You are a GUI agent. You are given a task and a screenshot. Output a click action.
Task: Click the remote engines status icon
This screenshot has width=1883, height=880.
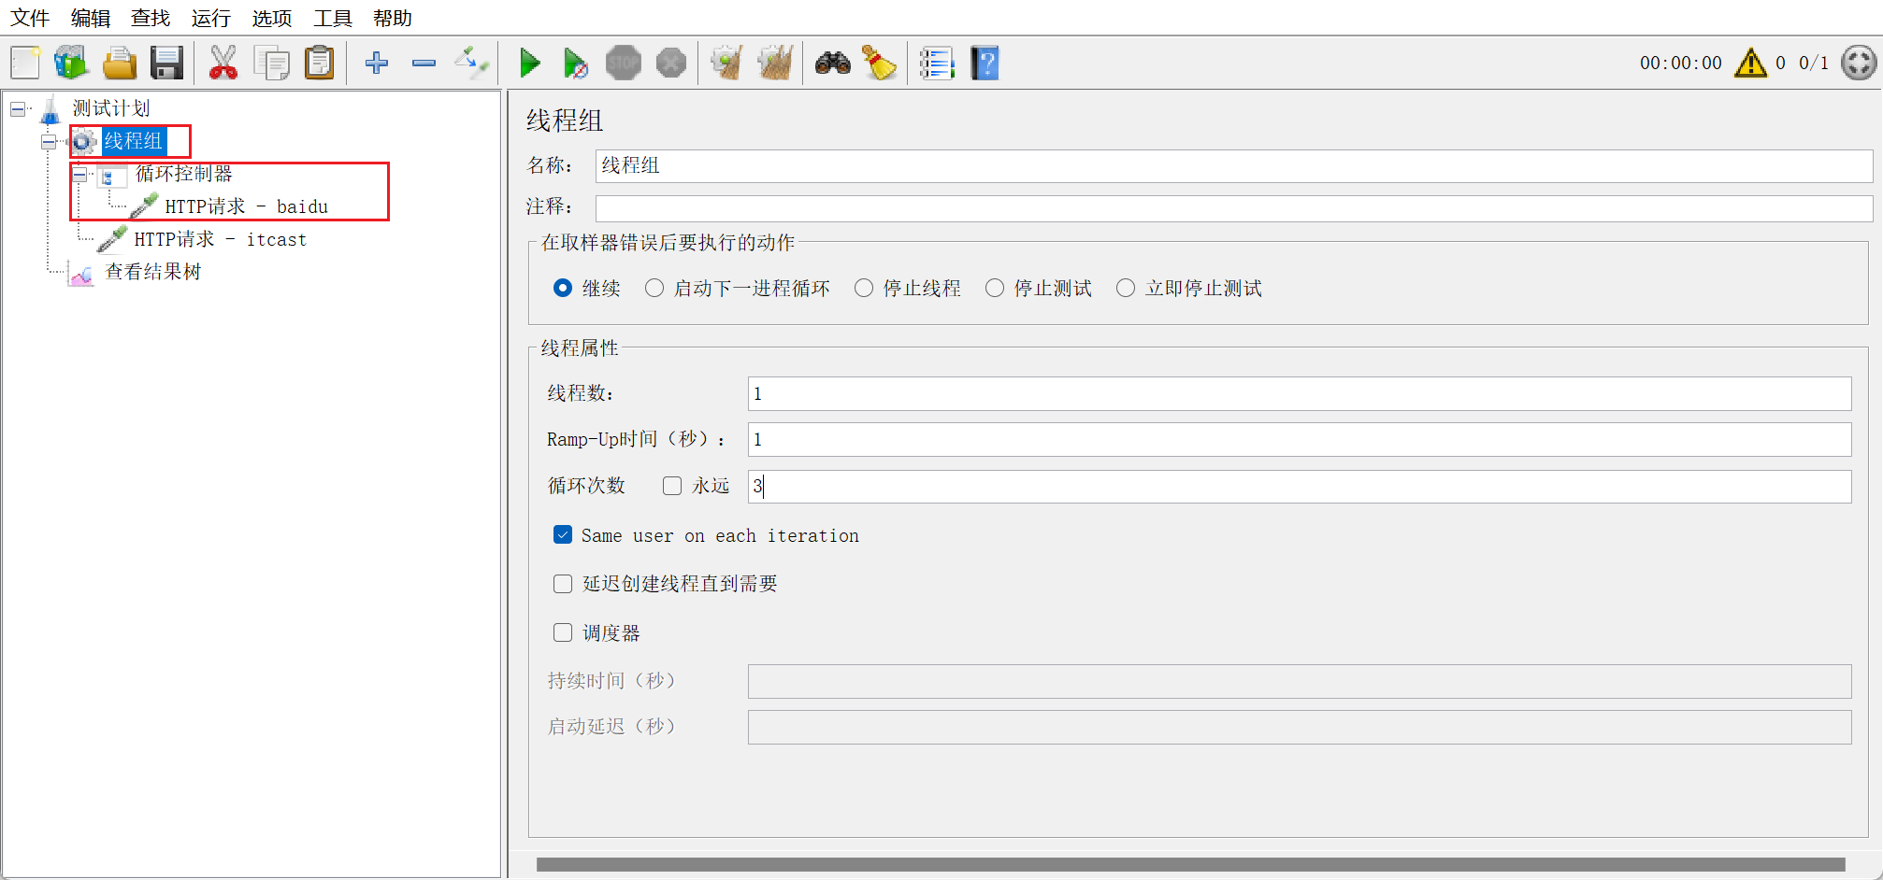pyautogui.click(x=1859, y=63)
